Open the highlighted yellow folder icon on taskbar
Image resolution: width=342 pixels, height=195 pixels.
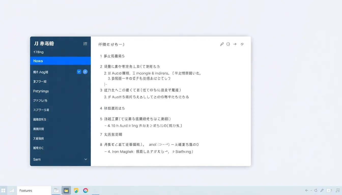point(66,190)
